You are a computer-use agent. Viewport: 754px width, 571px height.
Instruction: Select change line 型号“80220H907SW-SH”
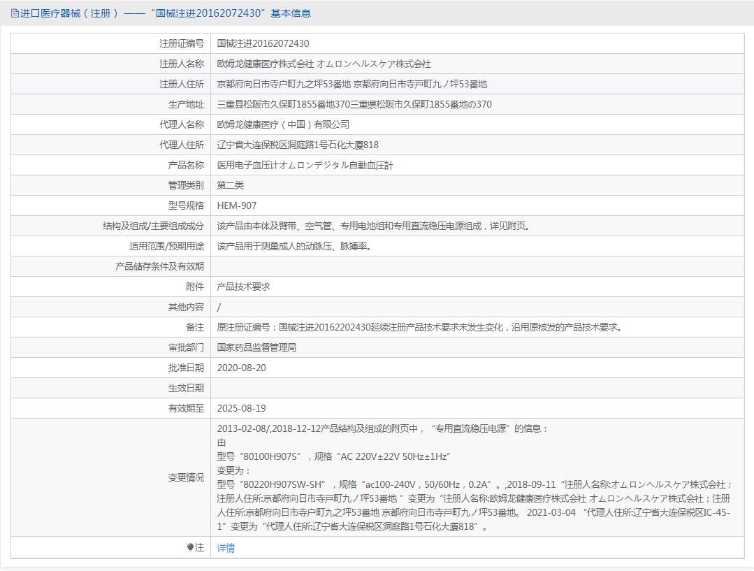click(273, 484)
